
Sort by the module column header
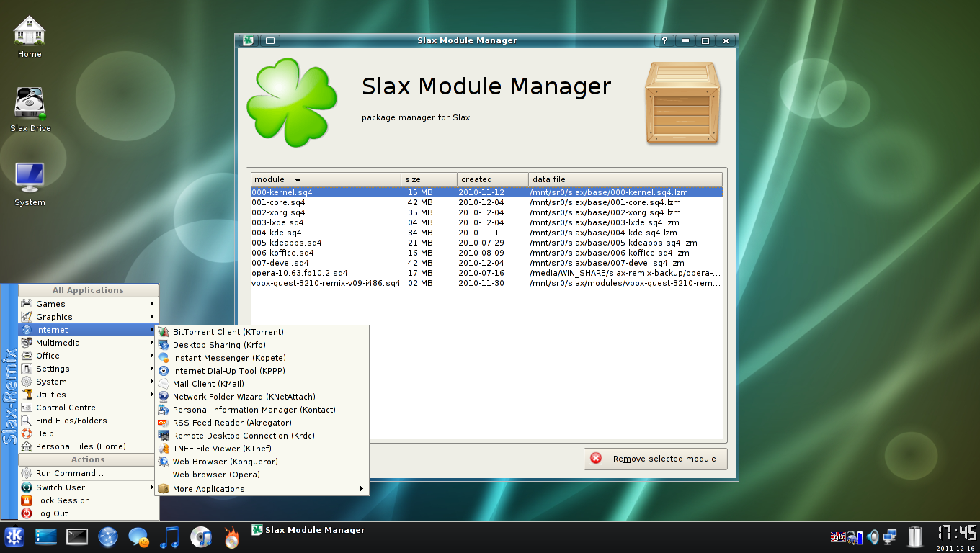(x=326, y=179)
